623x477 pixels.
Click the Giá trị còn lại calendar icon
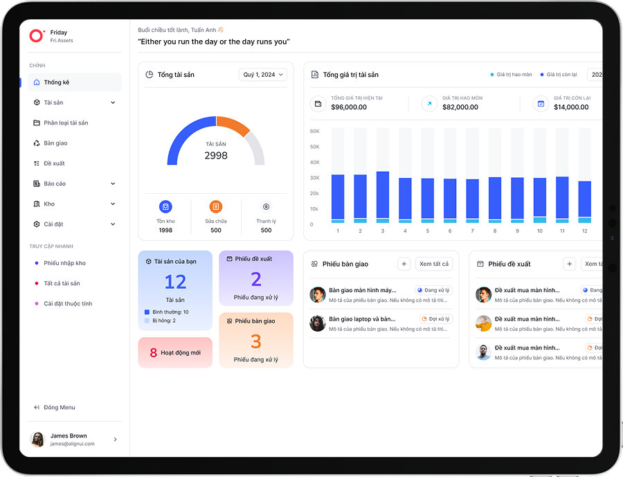(x=541, y=104)
